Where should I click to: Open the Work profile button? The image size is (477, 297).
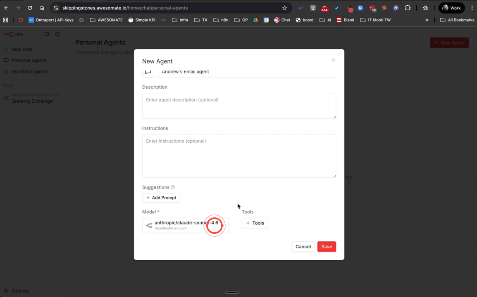[451, 8]
